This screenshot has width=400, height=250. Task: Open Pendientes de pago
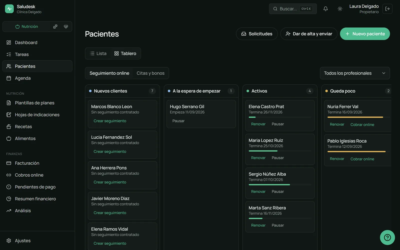coord(37,187)
